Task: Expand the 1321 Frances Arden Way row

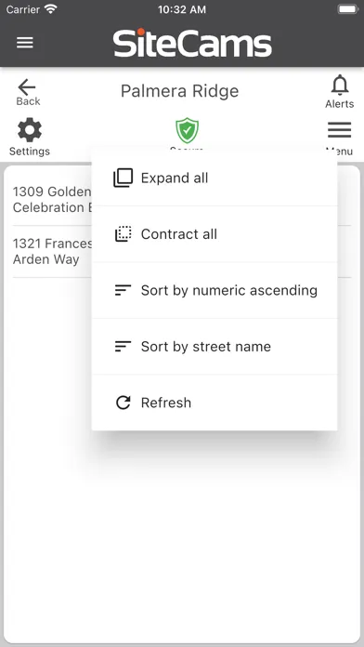Action: pyautogui.click(x=52, y=251)
